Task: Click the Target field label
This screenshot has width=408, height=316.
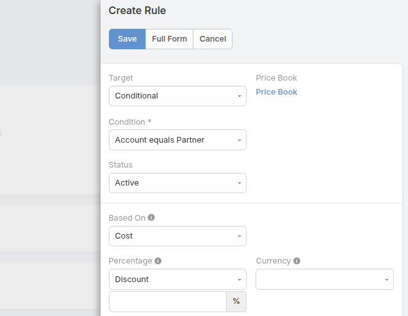Action: (x=121, y=78)
